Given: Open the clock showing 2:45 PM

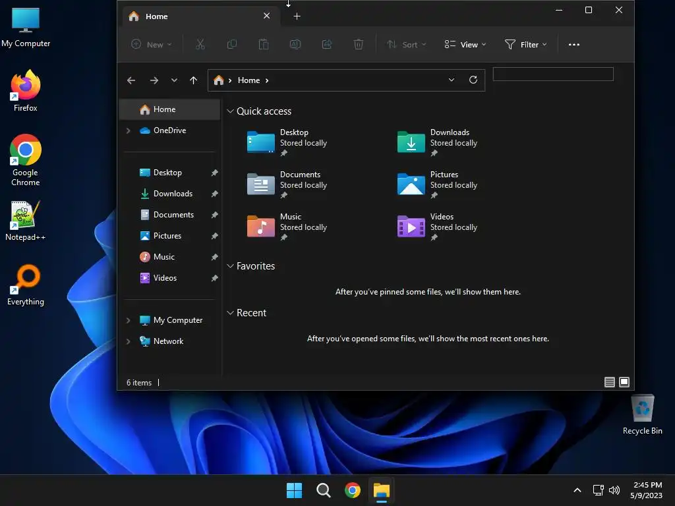Looking at the screenshot, I should tap(647, 490).
